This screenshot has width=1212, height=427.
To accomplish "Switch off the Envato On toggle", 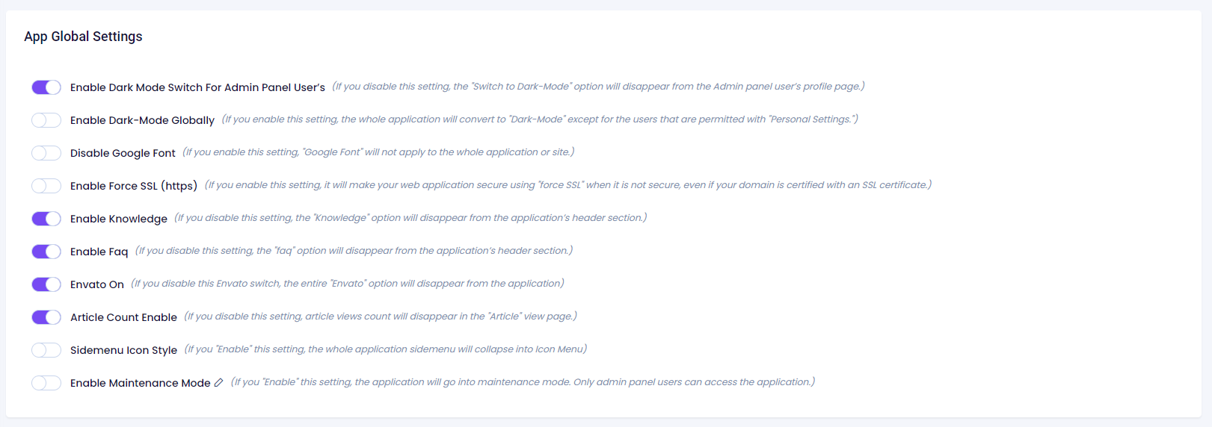I will [46, 284].
